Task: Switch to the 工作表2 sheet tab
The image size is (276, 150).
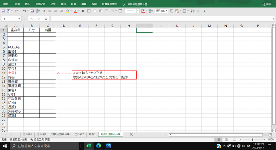Action: click(x=42, y=134)
